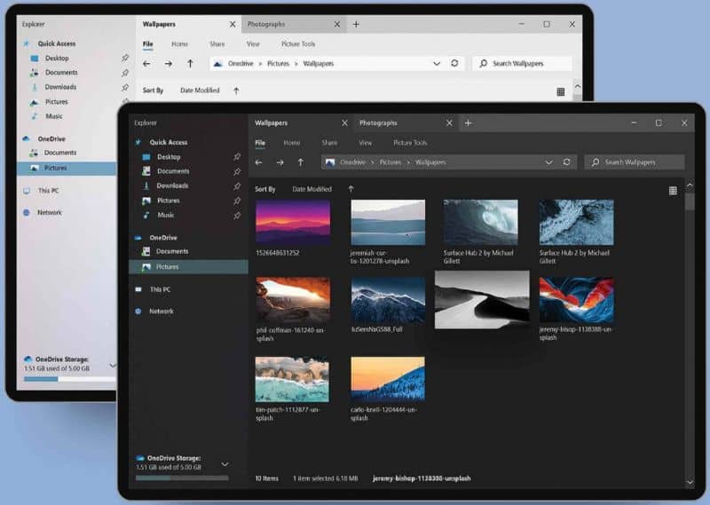
Task: Select Downloads in light window sidebar
Action: [x=60, y=87]
